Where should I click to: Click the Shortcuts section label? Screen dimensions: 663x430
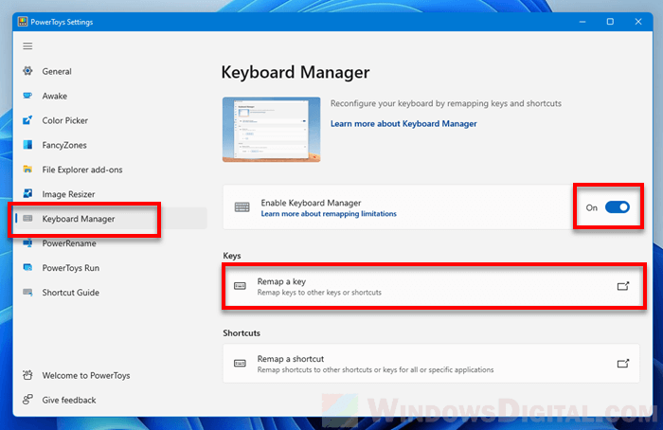(242, 333)
